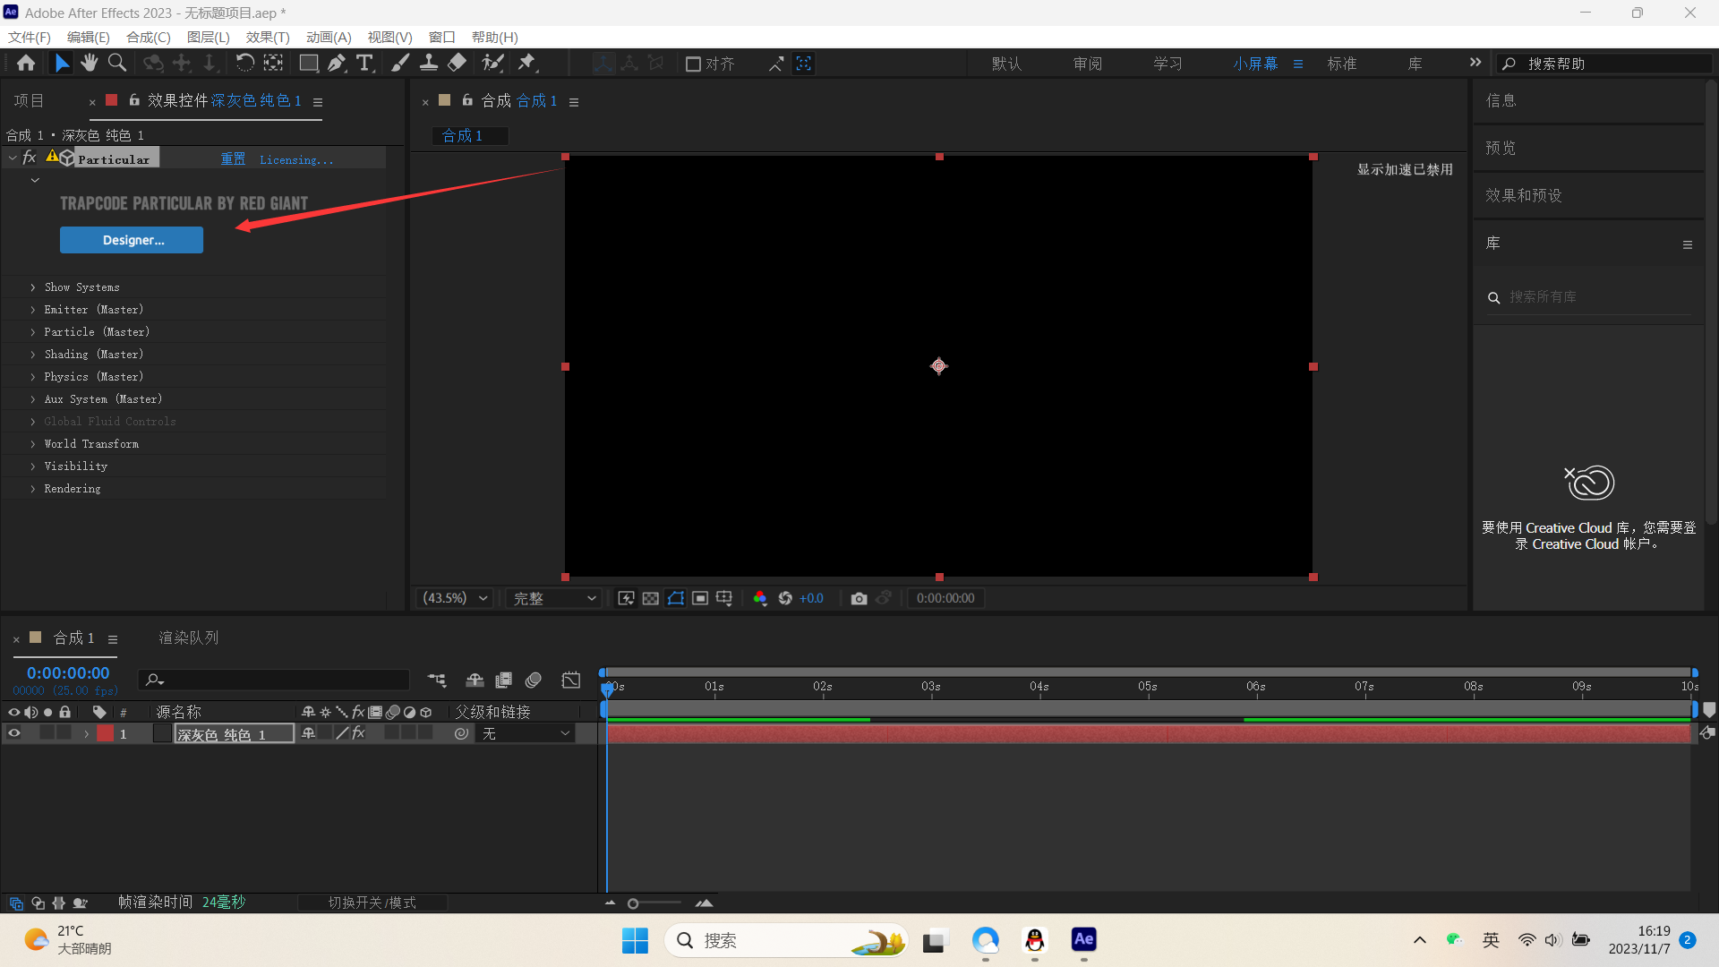Expand Shading (Master) group

pos(33,355)
